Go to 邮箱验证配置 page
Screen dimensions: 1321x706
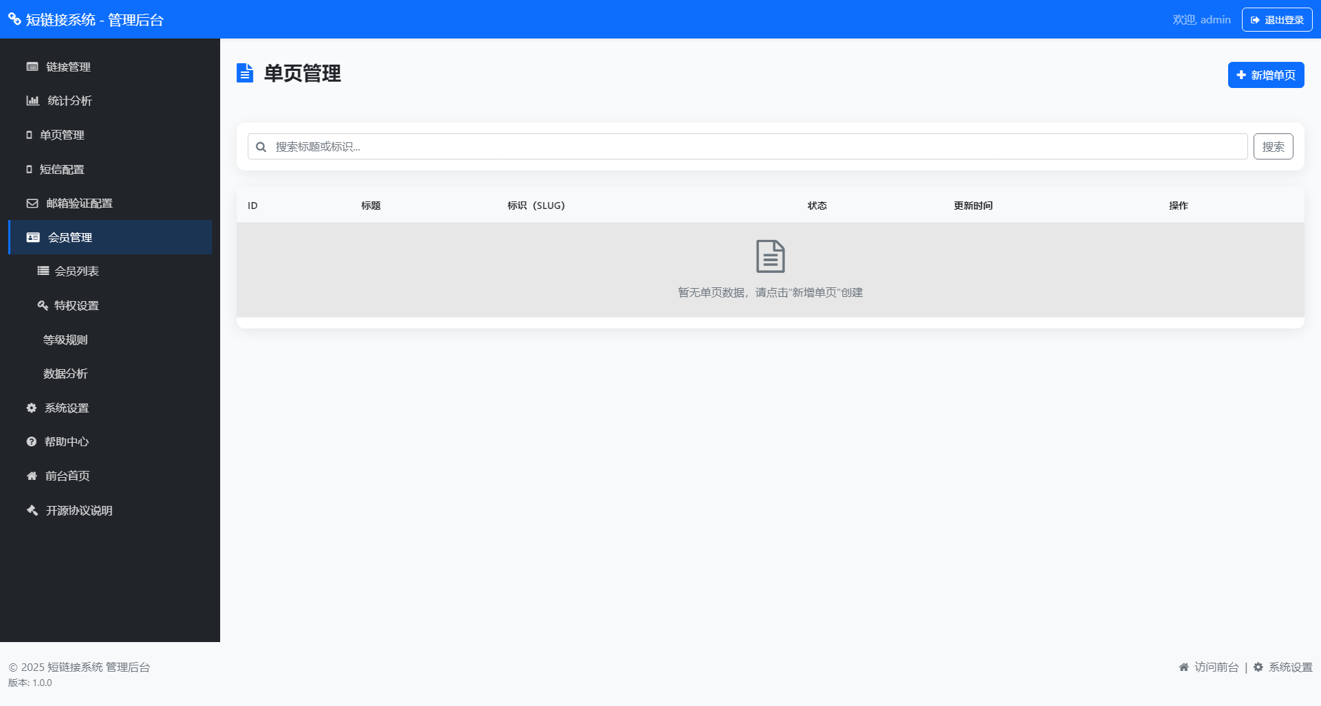(110, 203)
